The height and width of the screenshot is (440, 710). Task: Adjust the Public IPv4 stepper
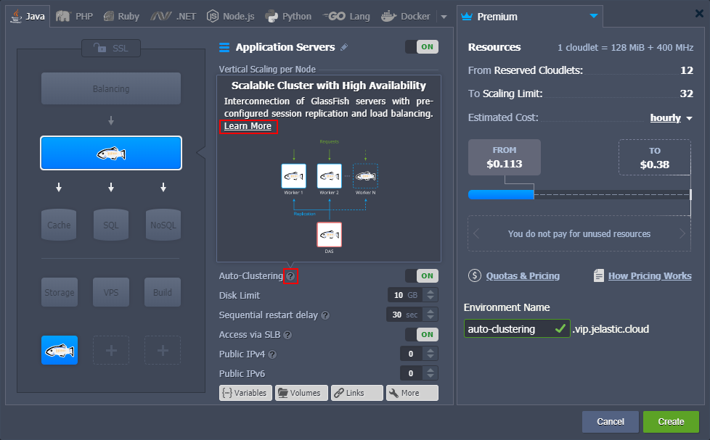click(431, 354)
